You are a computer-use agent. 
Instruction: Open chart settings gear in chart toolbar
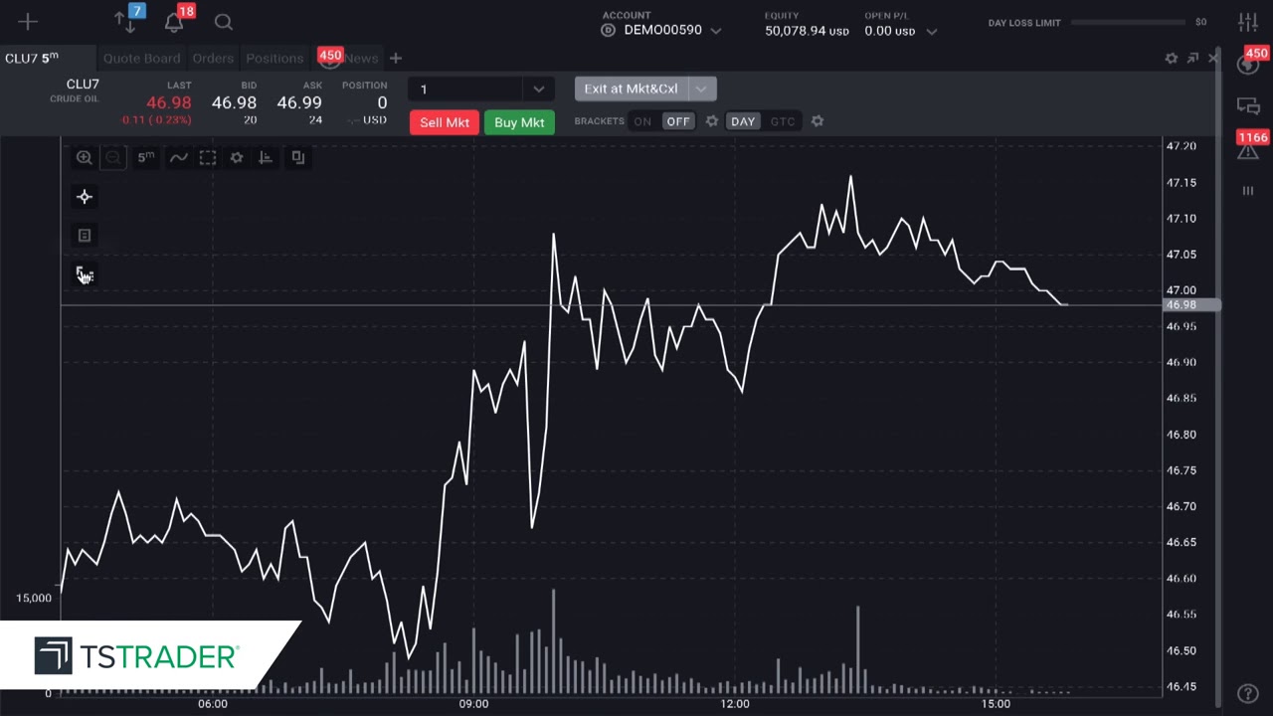(x=237, y=157)
